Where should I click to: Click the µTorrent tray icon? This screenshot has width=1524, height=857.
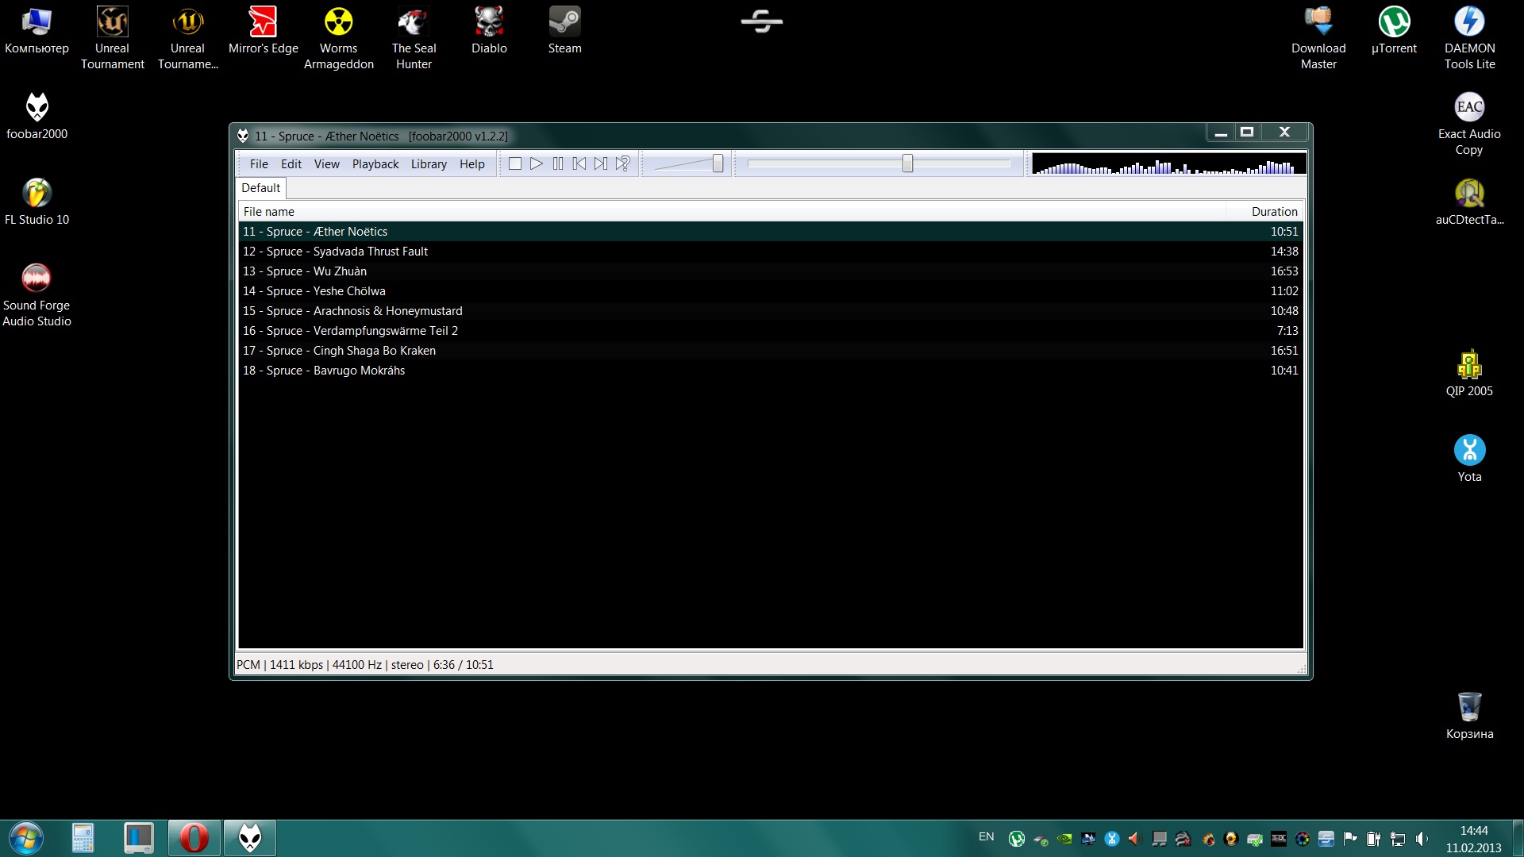1016,839
